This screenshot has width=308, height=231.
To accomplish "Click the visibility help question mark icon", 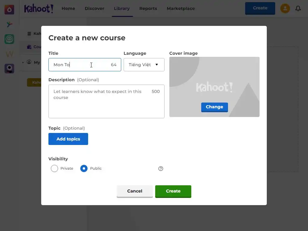I will pyautogui.click(x=161, y=168).
